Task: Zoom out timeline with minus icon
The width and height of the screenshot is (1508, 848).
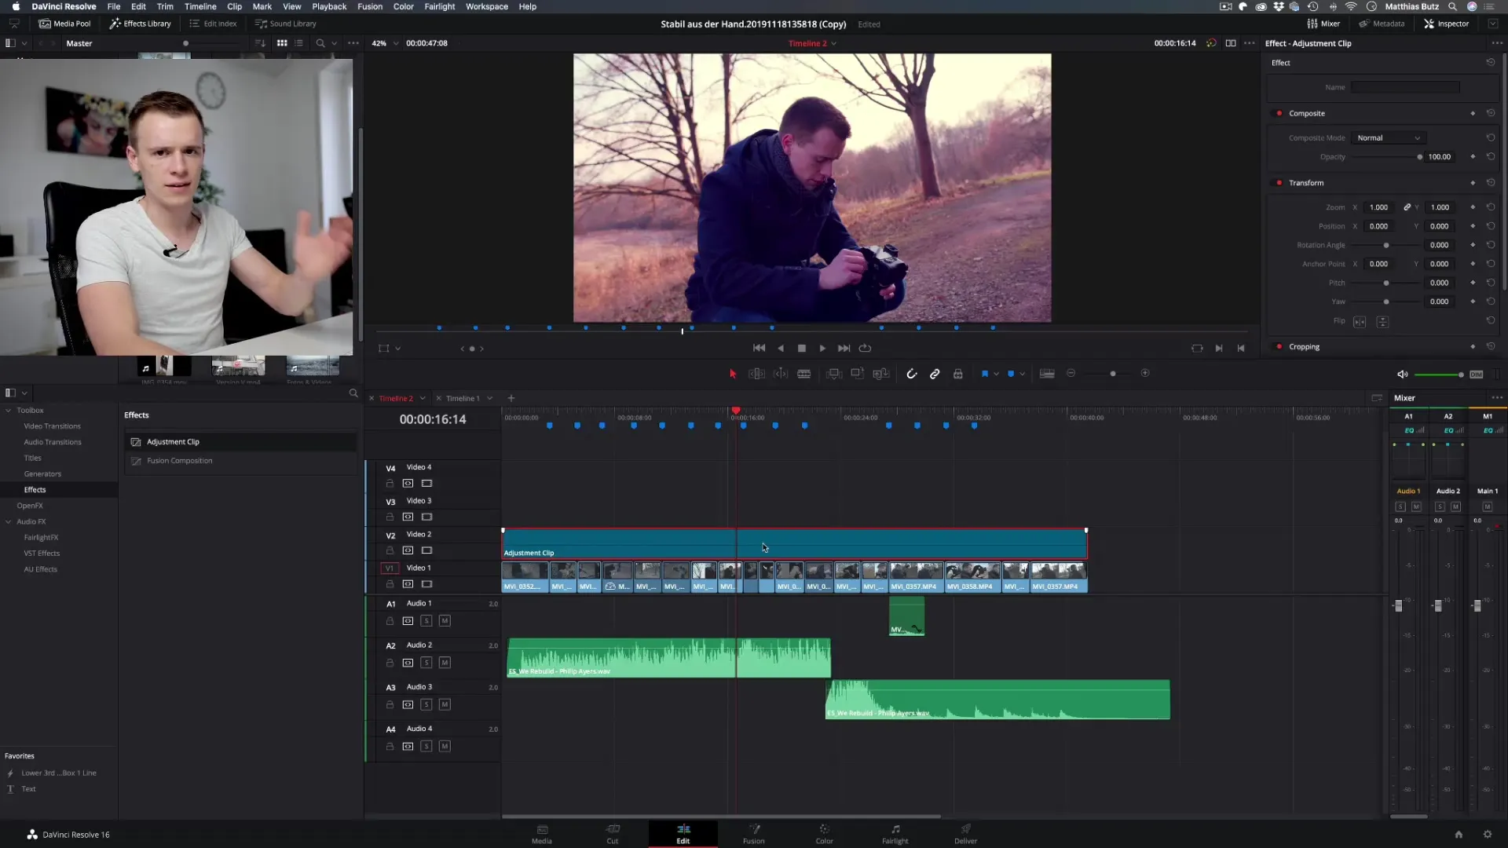Action: coord(1071,374)
